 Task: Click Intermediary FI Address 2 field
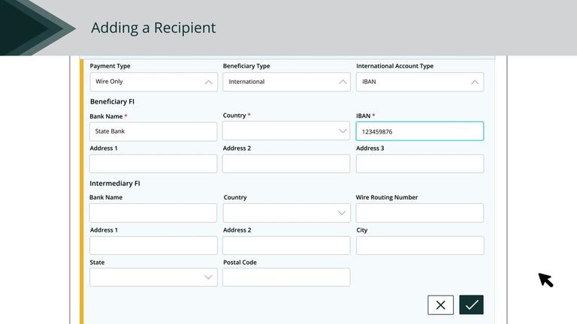tap(286, 245)
